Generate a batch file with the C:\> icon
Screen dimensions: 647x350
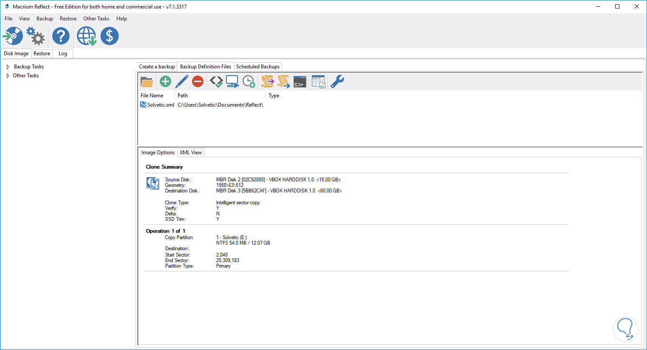pyautogui.click(x=300, y=82)
